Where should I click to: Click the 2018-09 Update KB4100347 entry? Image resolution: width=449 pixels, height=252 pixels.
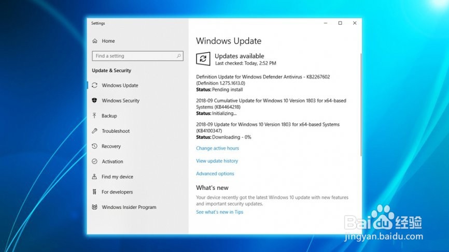point(268,127)
